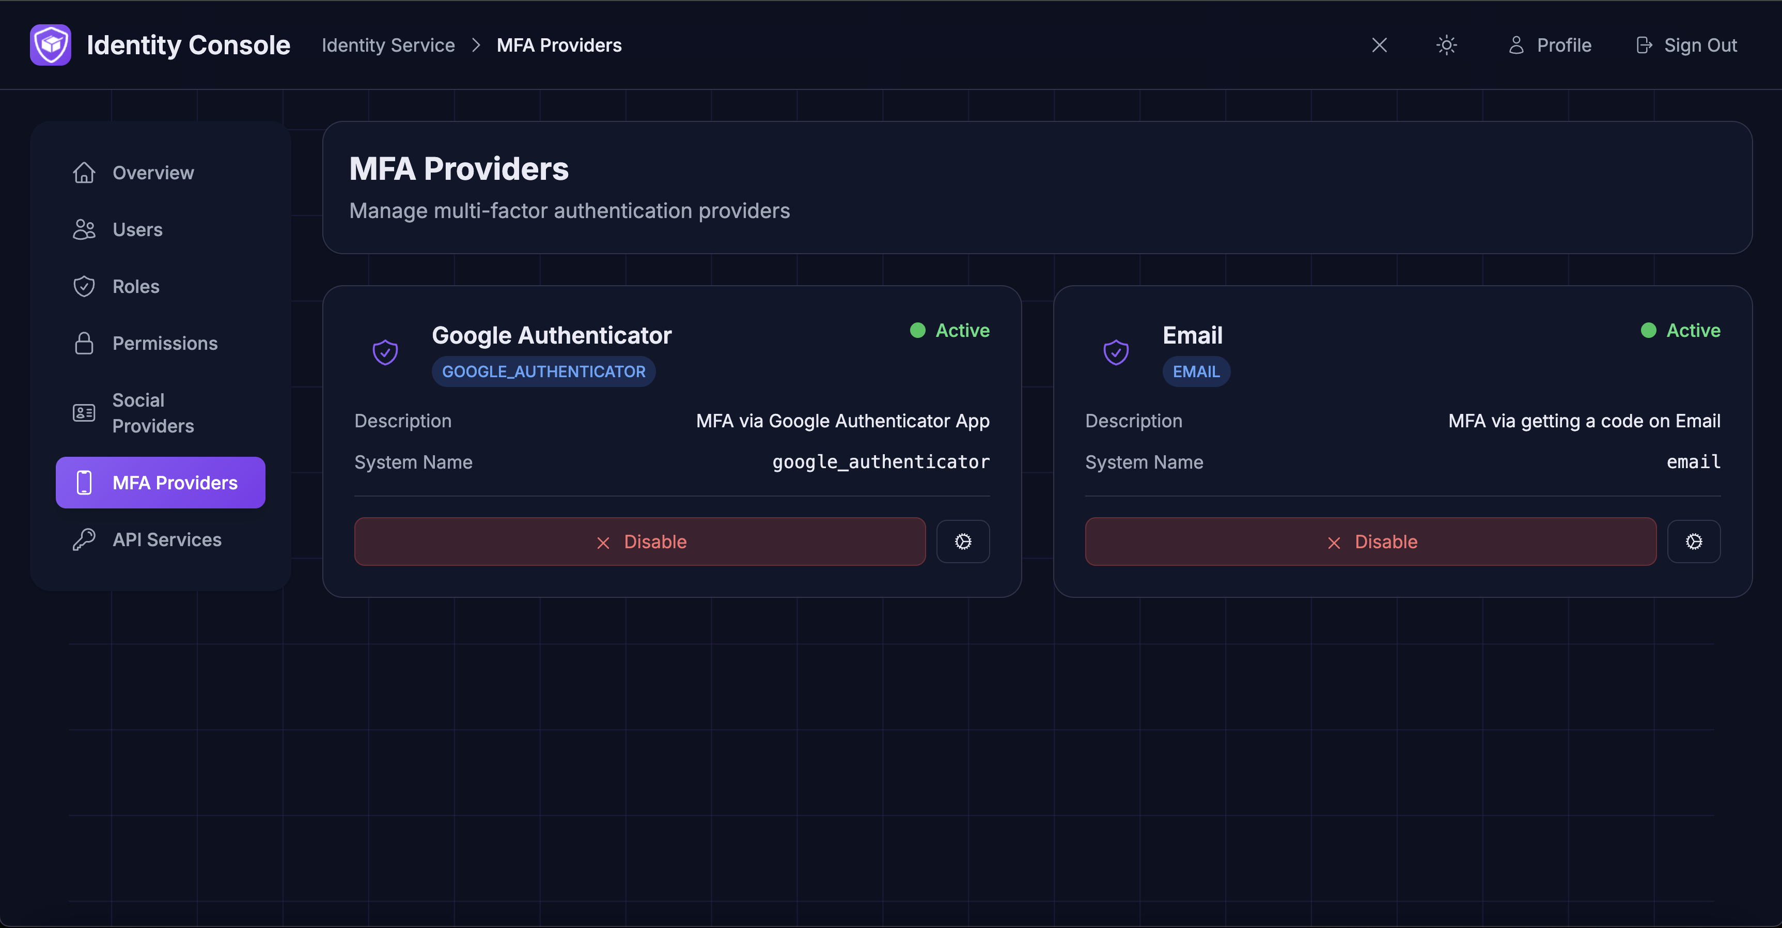The image size is (1782, 928).
Task: Close the console with the X icon
Action: [x=1379, y=44]
